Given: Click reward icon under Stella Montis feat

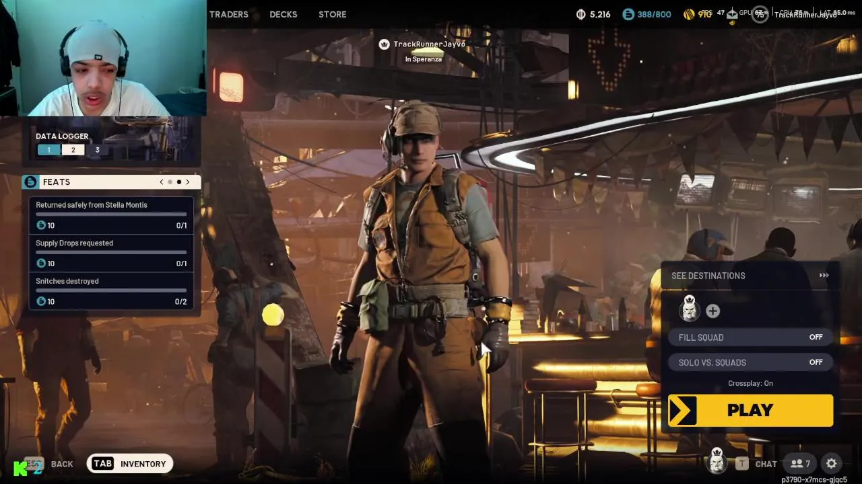Looking at the screenshot, I should coord(41,225).
